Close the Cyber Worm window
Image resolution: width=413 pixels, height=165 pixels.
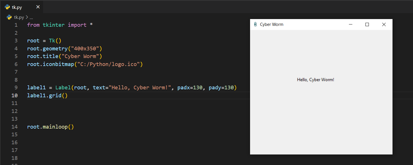[x=384, y=24]
